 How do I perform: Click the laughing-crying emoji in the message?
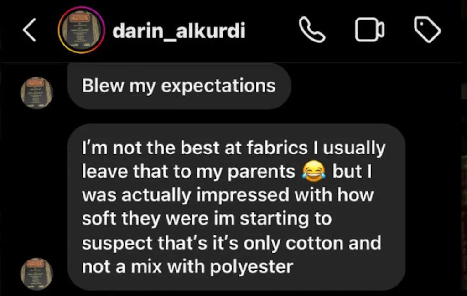[313, 171]
